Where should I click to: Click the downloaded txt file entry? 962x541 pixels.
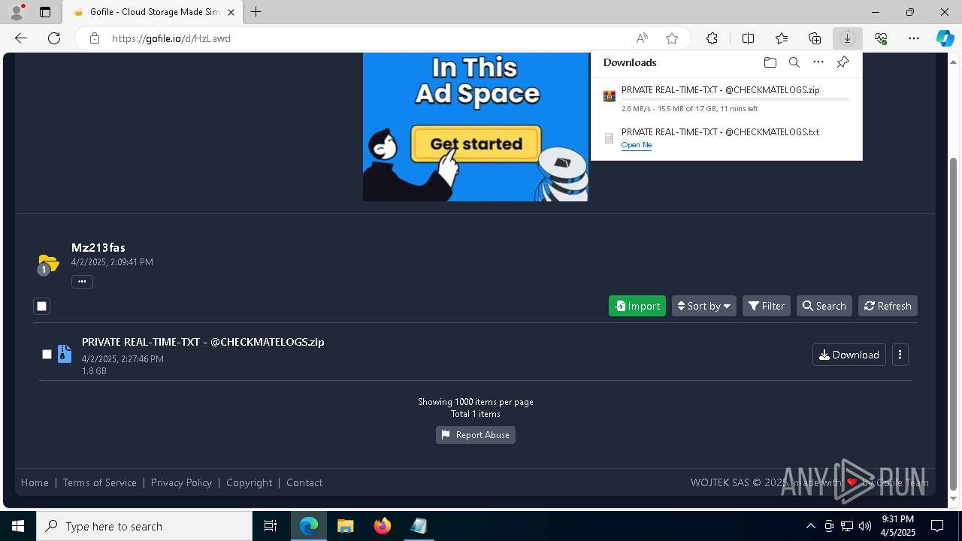pos(727,138)
